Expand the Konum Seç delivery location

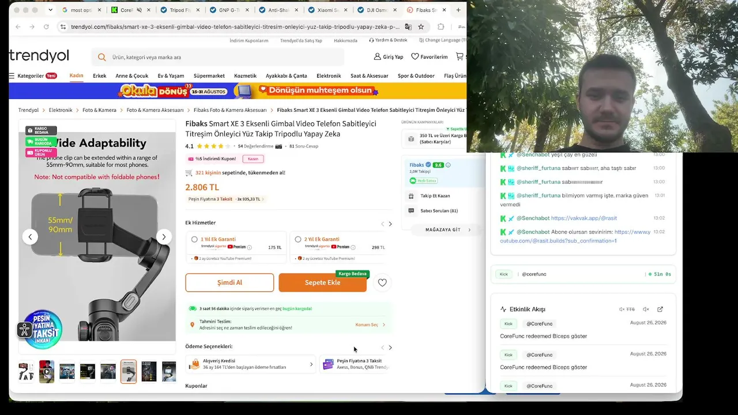370,325
